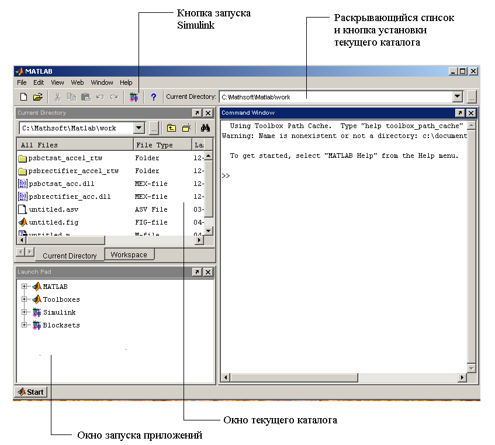The image size is (495, 445).
Task: Click Command Window scroll right arrow
Action: click(462, 377)
